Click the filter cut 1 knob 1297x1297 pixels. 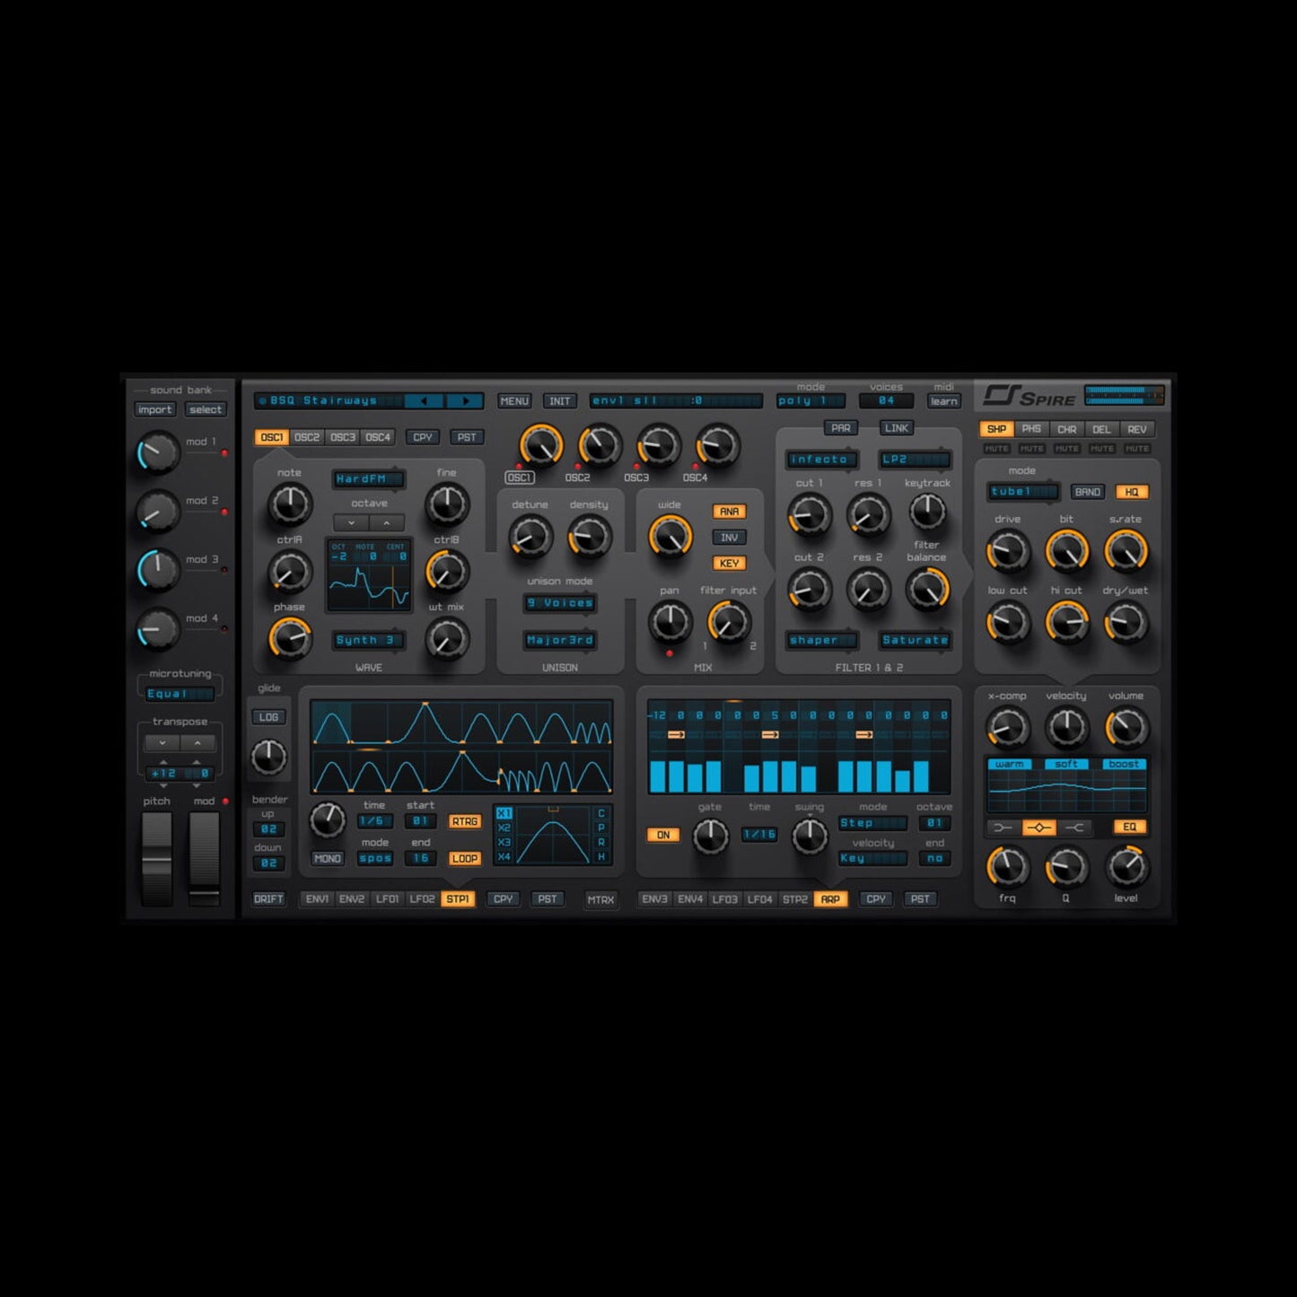click(x=809, y=515)
